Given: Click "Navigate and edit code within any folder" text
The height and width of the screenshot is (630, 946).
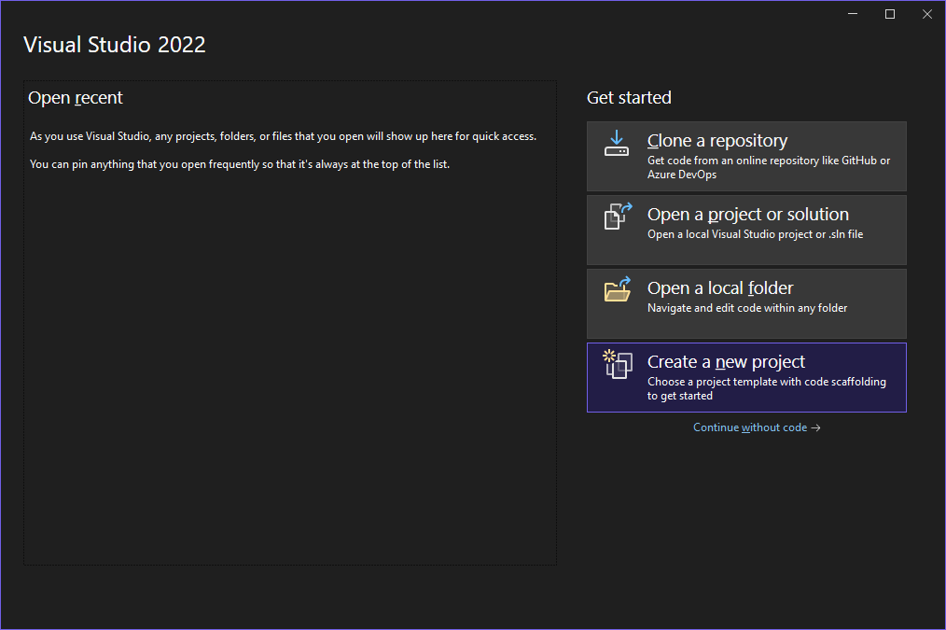Looking at the screenshot, I should click(x=747, y=308).
